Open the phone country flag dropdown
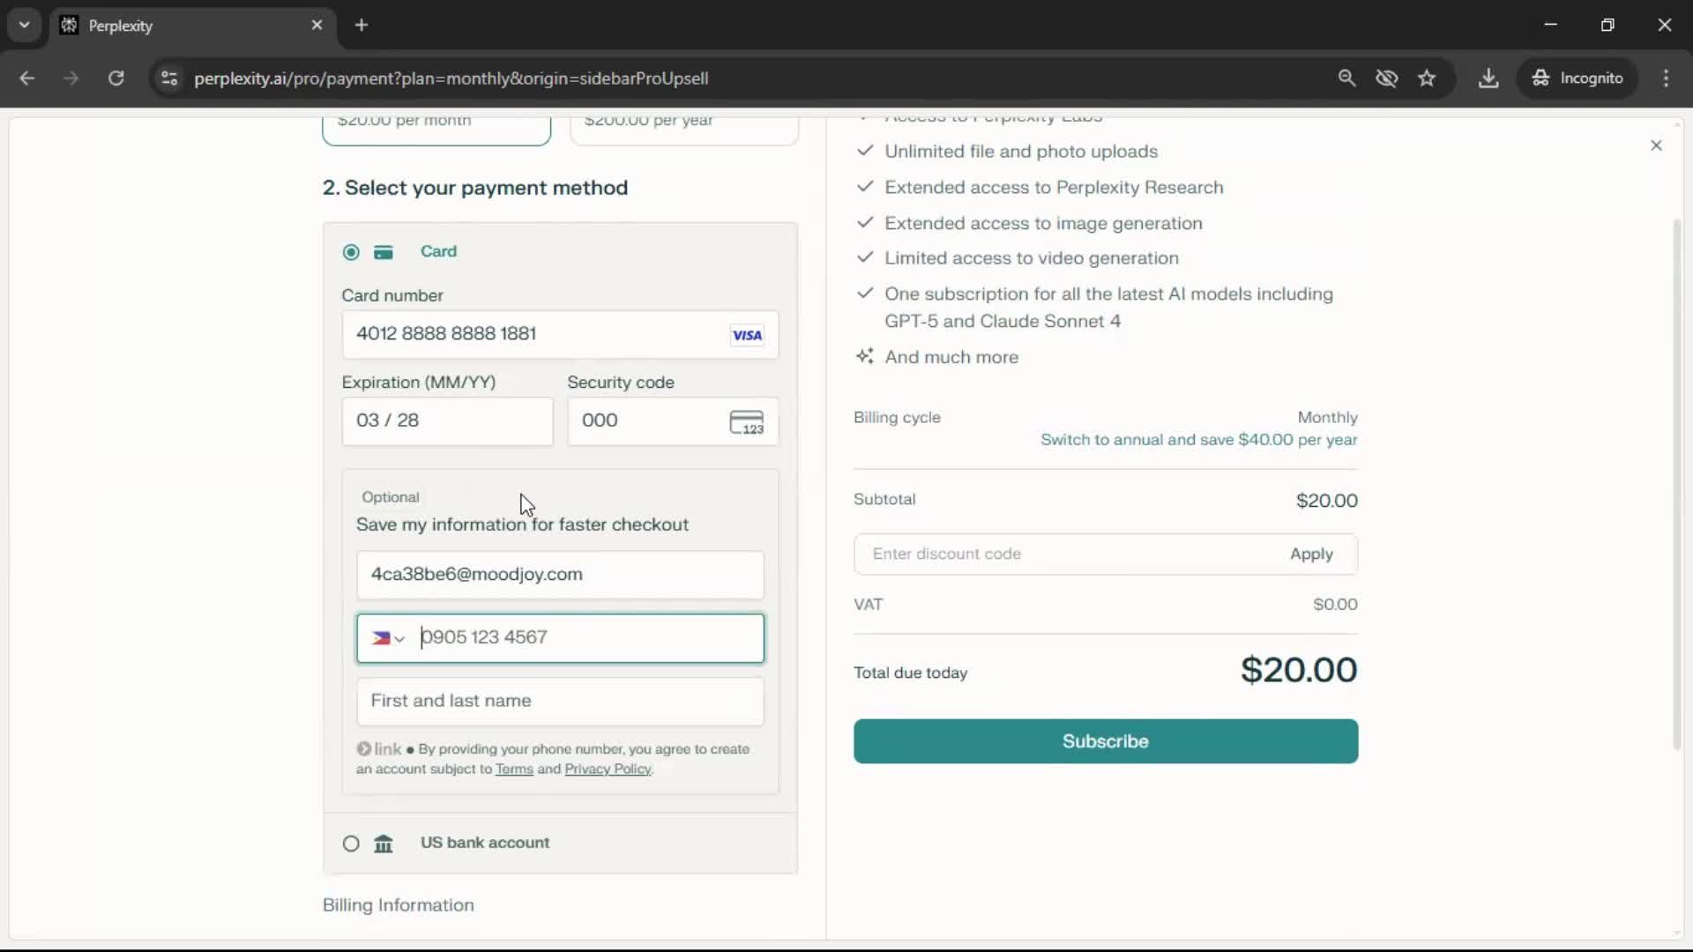 tap(387, 638)
